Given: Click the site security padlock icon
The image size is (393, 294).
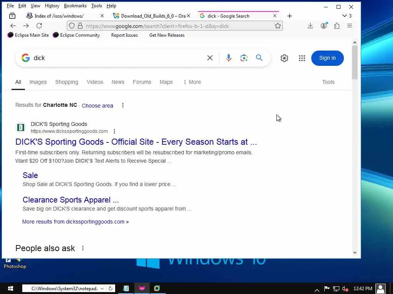Looking at the screenshot, I should pos(80,26).
